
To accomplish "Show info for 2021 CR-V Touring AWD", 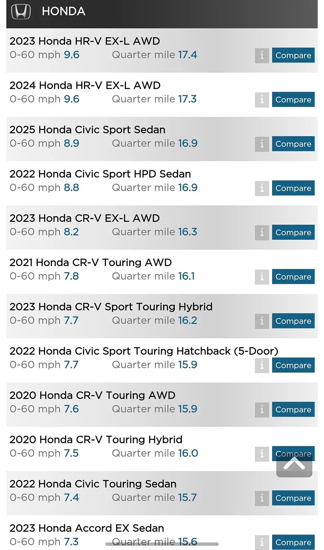I will [262, 277].
